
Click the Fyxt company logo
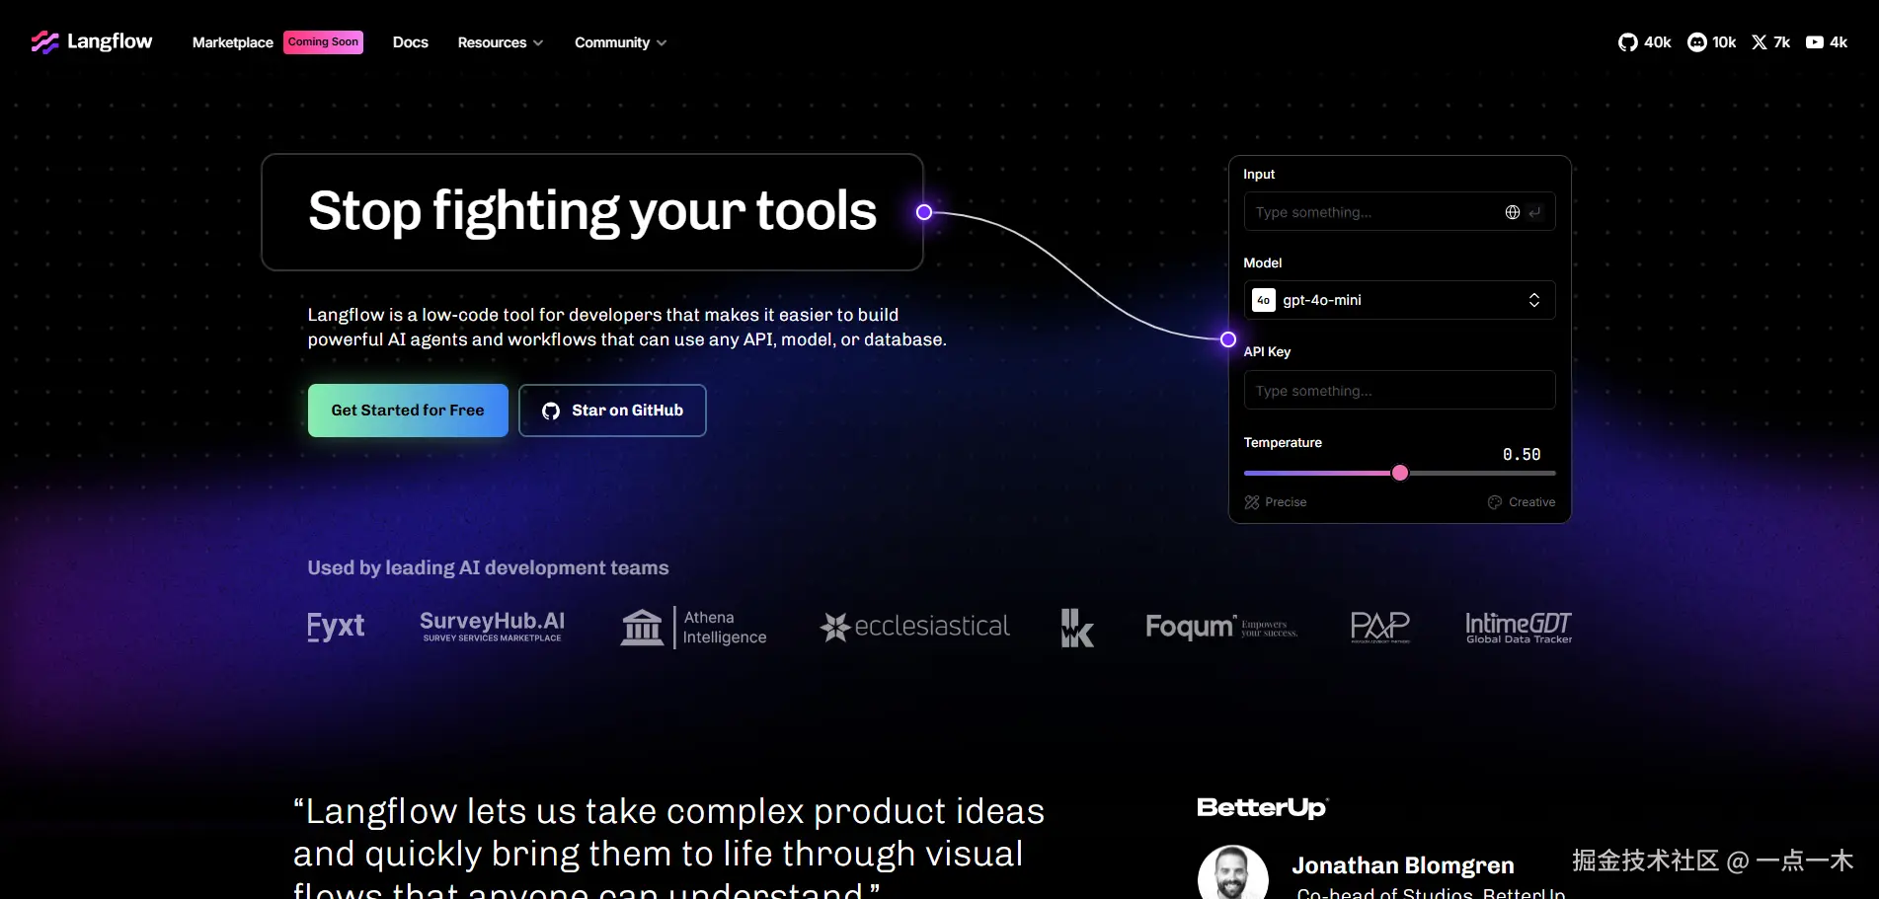tap(336, 627)
